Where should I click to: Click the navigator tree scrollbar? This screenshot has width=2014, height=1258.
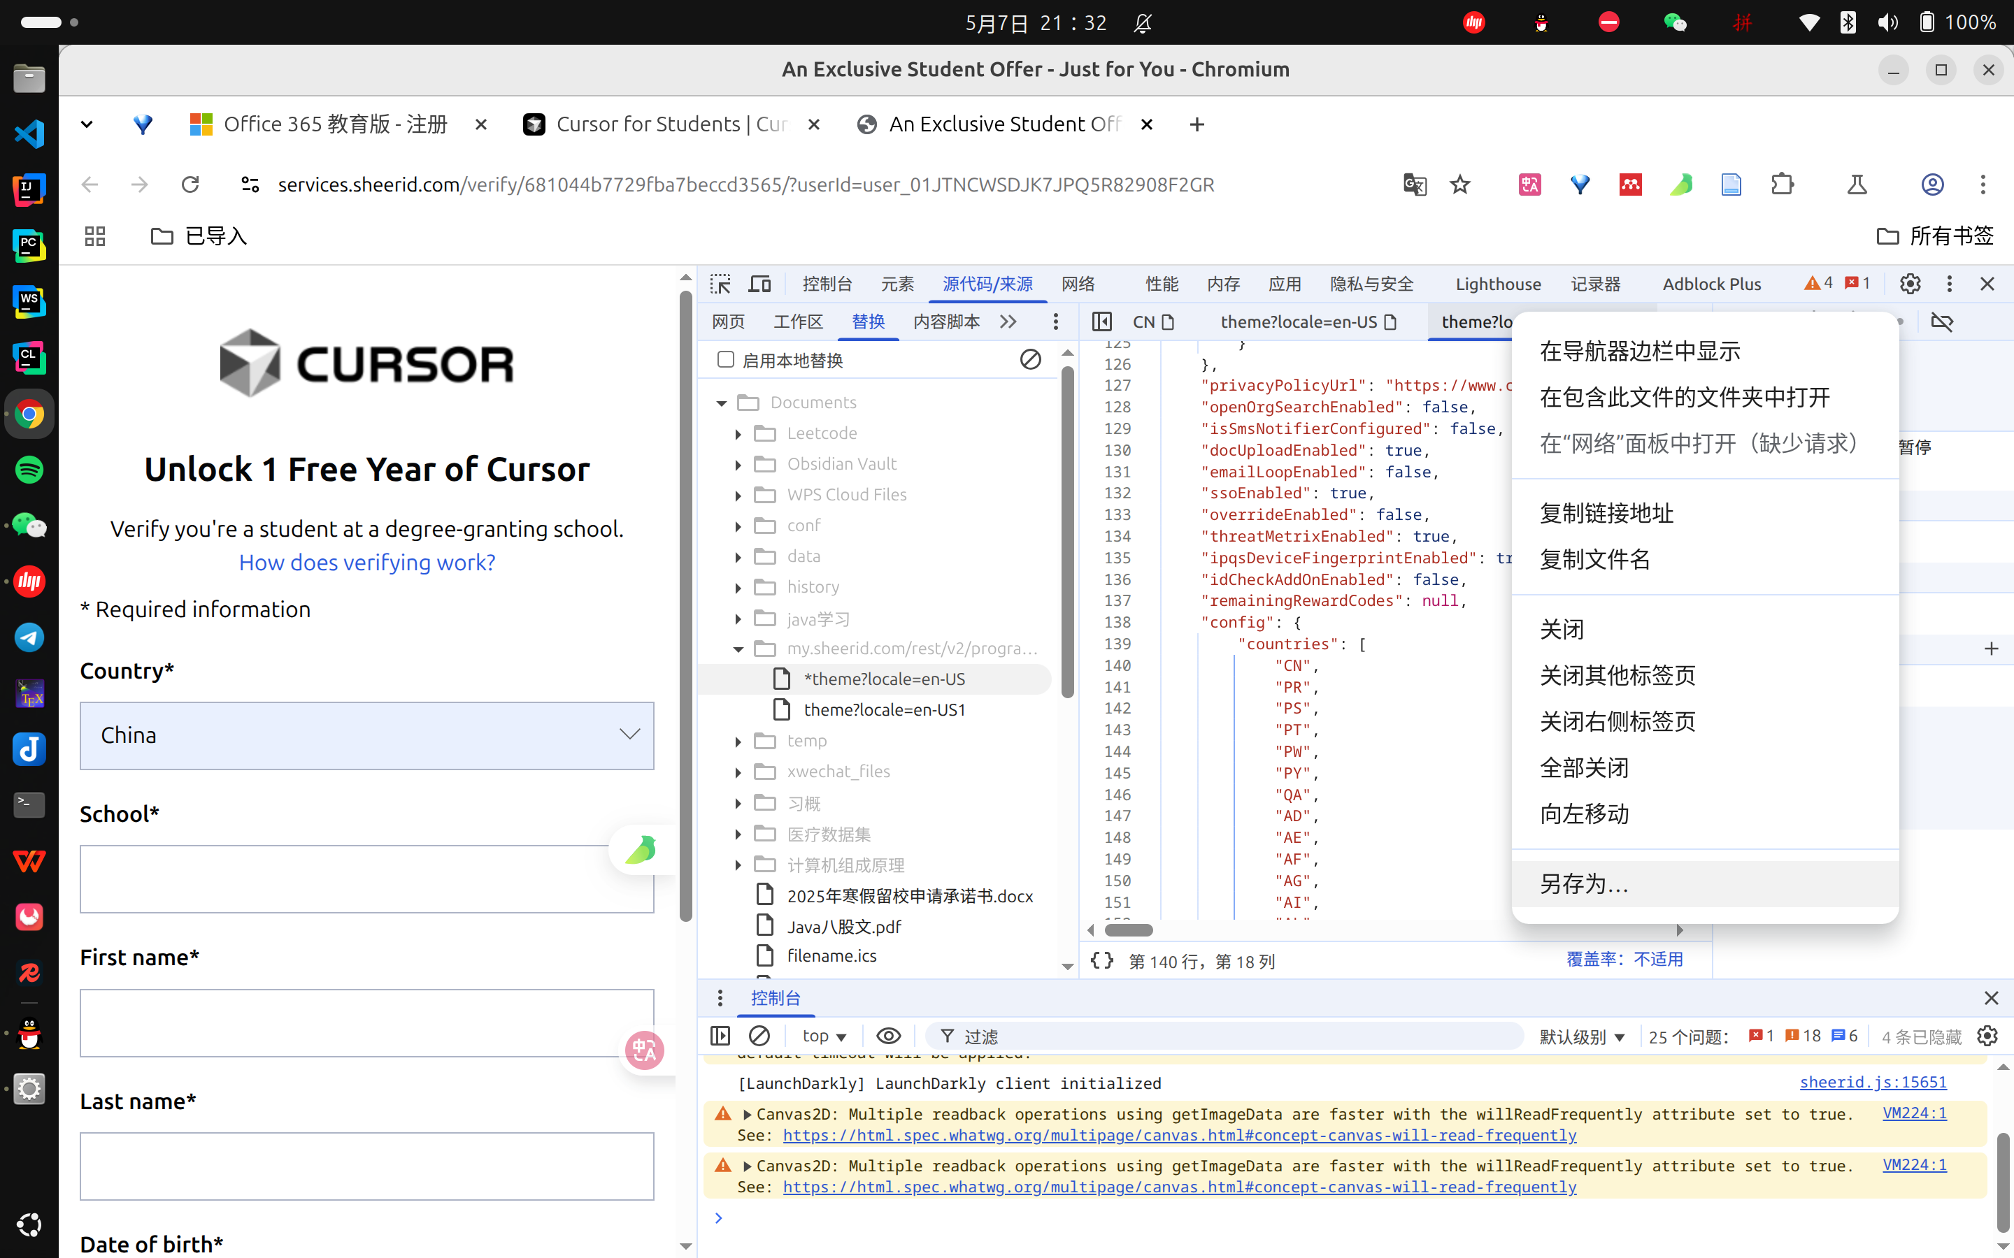[1068, 533]
